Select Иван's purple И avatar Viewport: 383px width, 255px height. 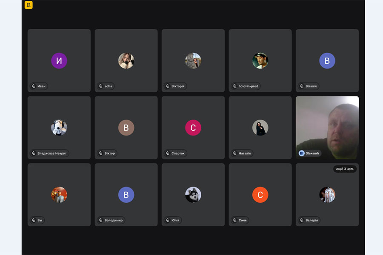(x=59, y=60)
